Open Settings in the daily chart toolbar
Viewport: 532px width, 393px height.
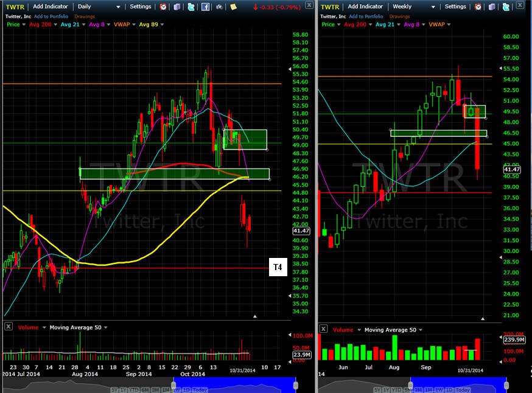click(141, 7)
